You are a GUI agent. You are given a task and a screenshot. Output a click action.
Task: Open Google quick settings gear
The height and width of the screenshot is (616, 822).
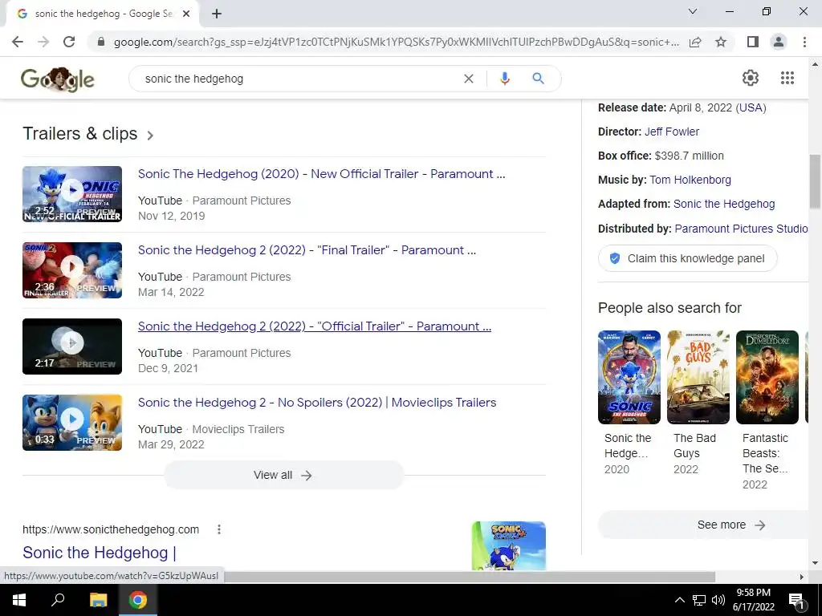click(751, 78)
